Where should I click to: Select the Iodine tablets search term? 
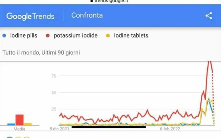(x=131, y=35)
